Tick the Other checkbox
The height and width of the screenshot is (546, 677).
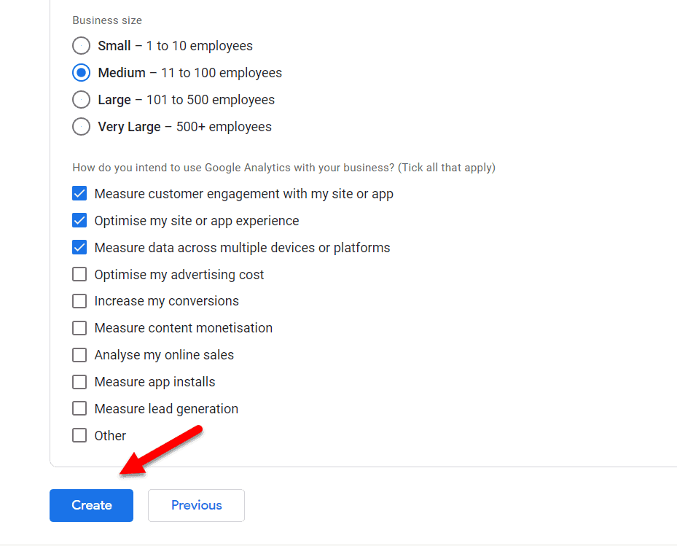pyautogui.click(x=79, y=435)
